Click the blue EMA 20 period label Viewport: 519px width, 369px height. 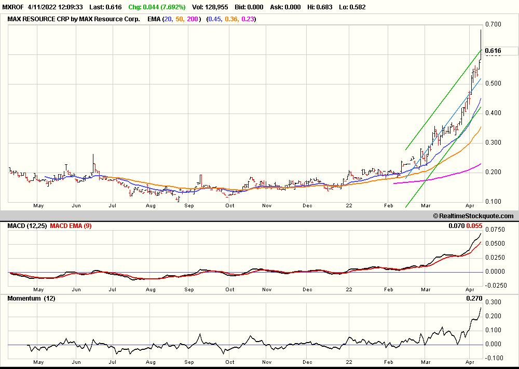(x=168, y=19)
